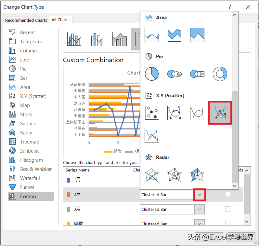The image size is (259, 246).
Task: Pick Scatter with Straight Lines icon
Action: pyautogui.click(x=152, y=136)
